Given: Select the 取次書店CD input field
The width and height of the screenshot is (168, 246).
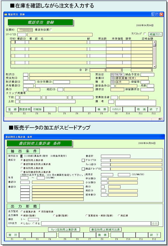Looking at the screenshot, I should pos(29,82).
